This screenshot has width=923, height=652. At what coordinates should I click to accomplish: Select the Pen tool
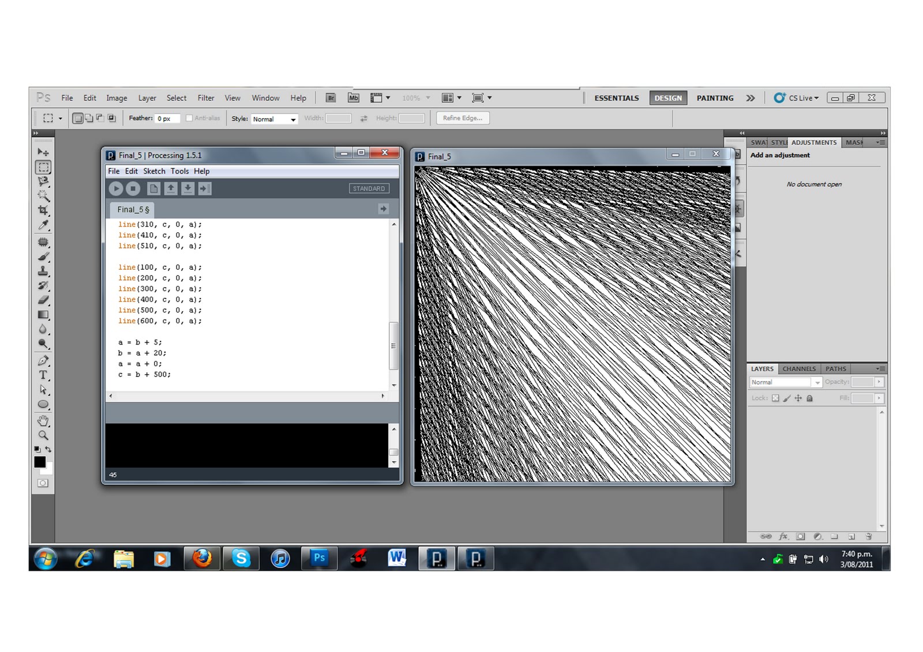point(43,361)
